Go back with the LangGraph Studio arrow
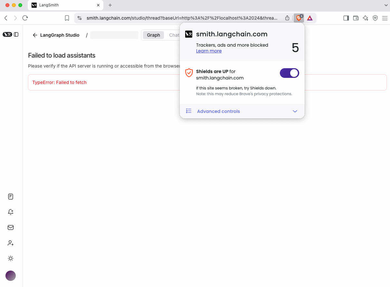 coord(35,35)
